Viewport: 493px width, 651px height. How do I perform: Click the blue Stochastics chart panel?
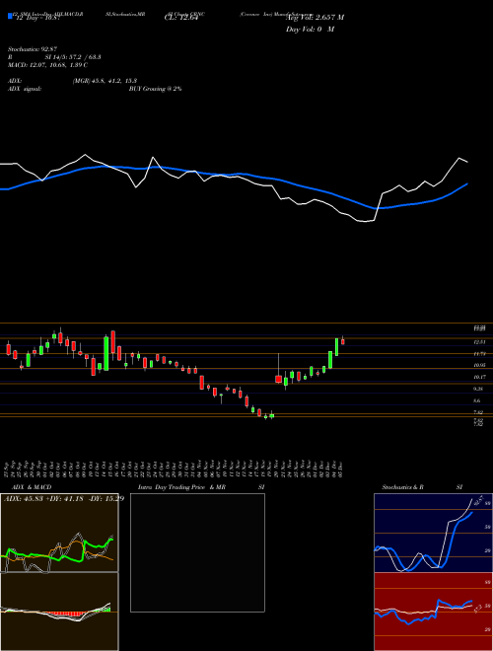(433, 533)
